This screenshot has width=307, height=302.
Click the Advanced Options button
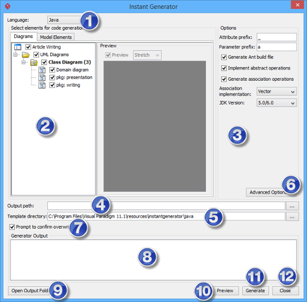point(271,192)
